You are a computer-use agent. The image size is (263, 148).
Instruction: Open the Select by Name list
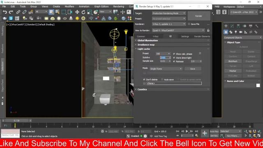58,12
